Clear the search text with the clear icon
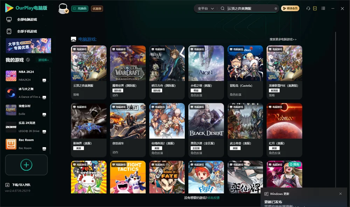The height and width of the screenshot is (207, 350). (x=276, y=8)
